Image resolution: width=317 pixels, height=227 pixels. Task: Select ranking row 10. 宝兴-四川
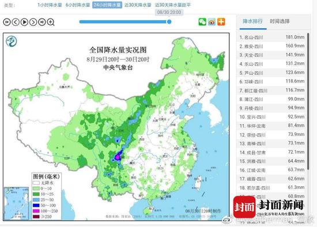point(271,117)
